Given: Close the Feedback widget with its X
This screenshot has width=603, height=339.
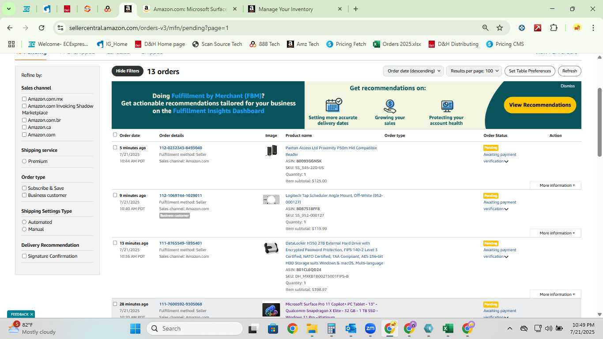Looking at the screenshot, I should click(x=32, y=314).
